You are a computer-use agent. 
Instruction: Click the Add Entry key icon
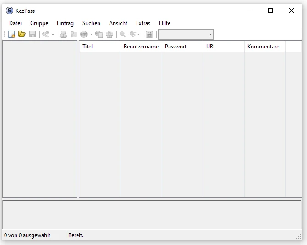(x=45, y=34)
